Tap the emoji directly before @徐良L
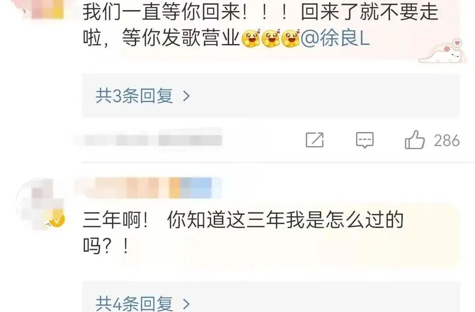This screenshot has width=475, height=312. tap(291, 38)
